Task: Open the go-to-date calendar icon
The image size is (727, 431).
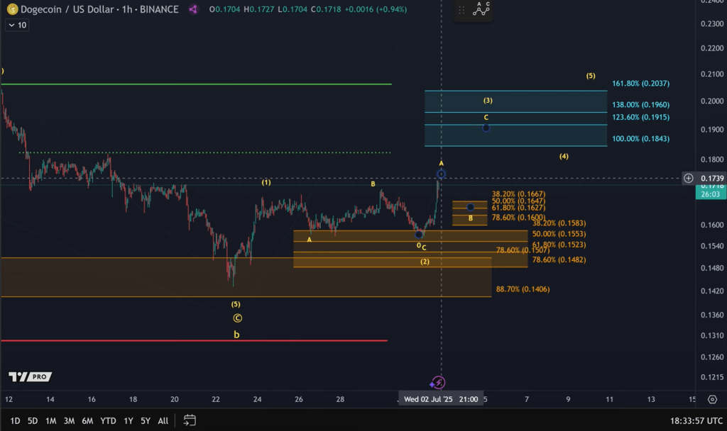Action: [189, 420]
